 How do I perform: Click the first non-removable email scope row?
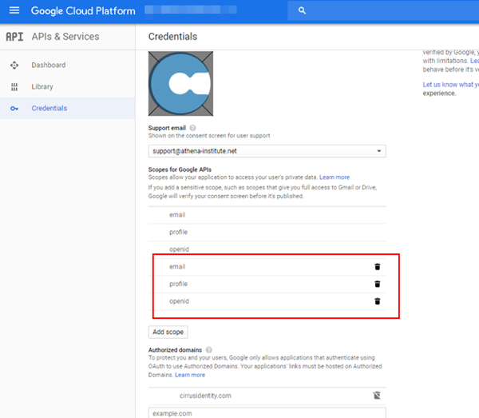tap(267, 215)
